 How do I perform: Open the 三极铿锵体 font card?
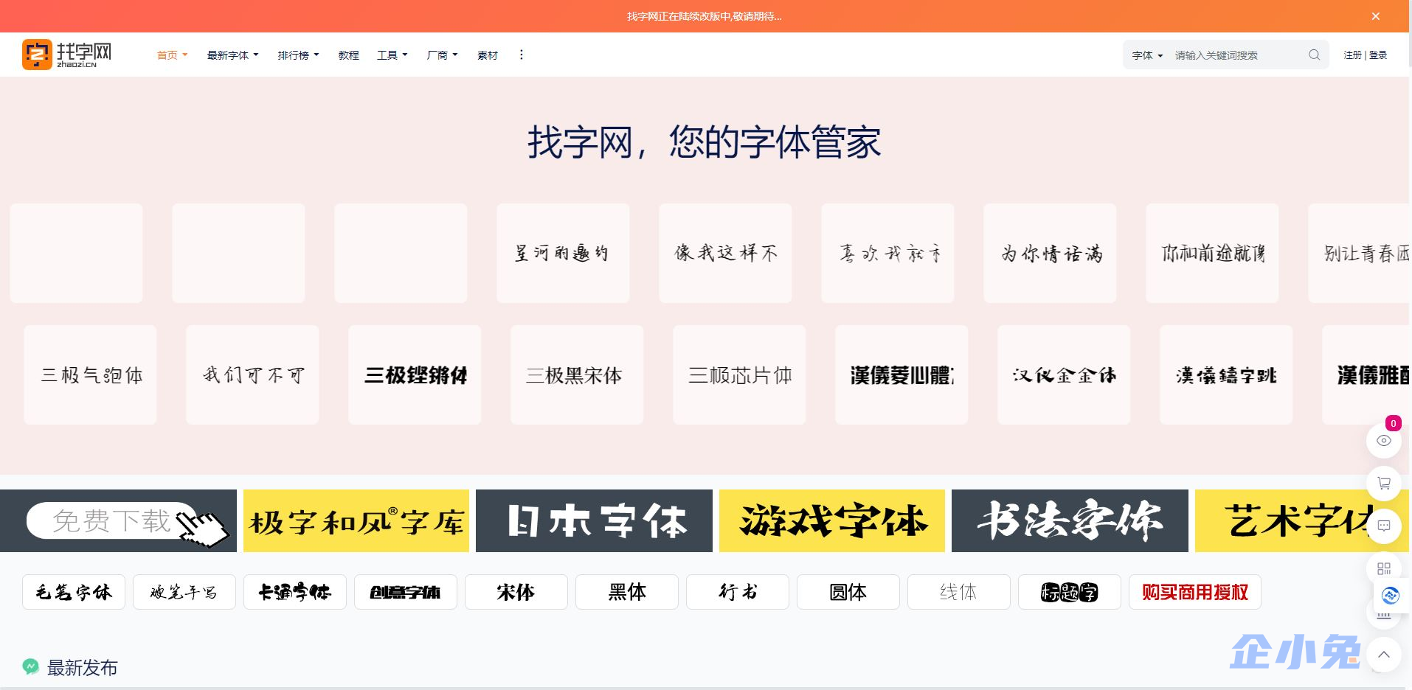click(415, 374)
